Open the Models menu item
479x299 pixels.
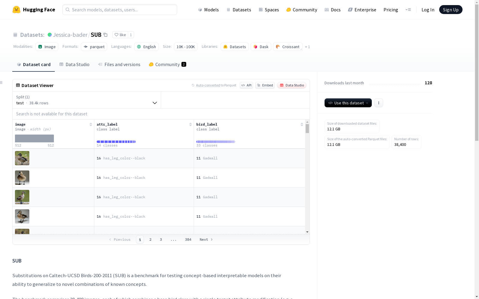click(x=208, y=10)
